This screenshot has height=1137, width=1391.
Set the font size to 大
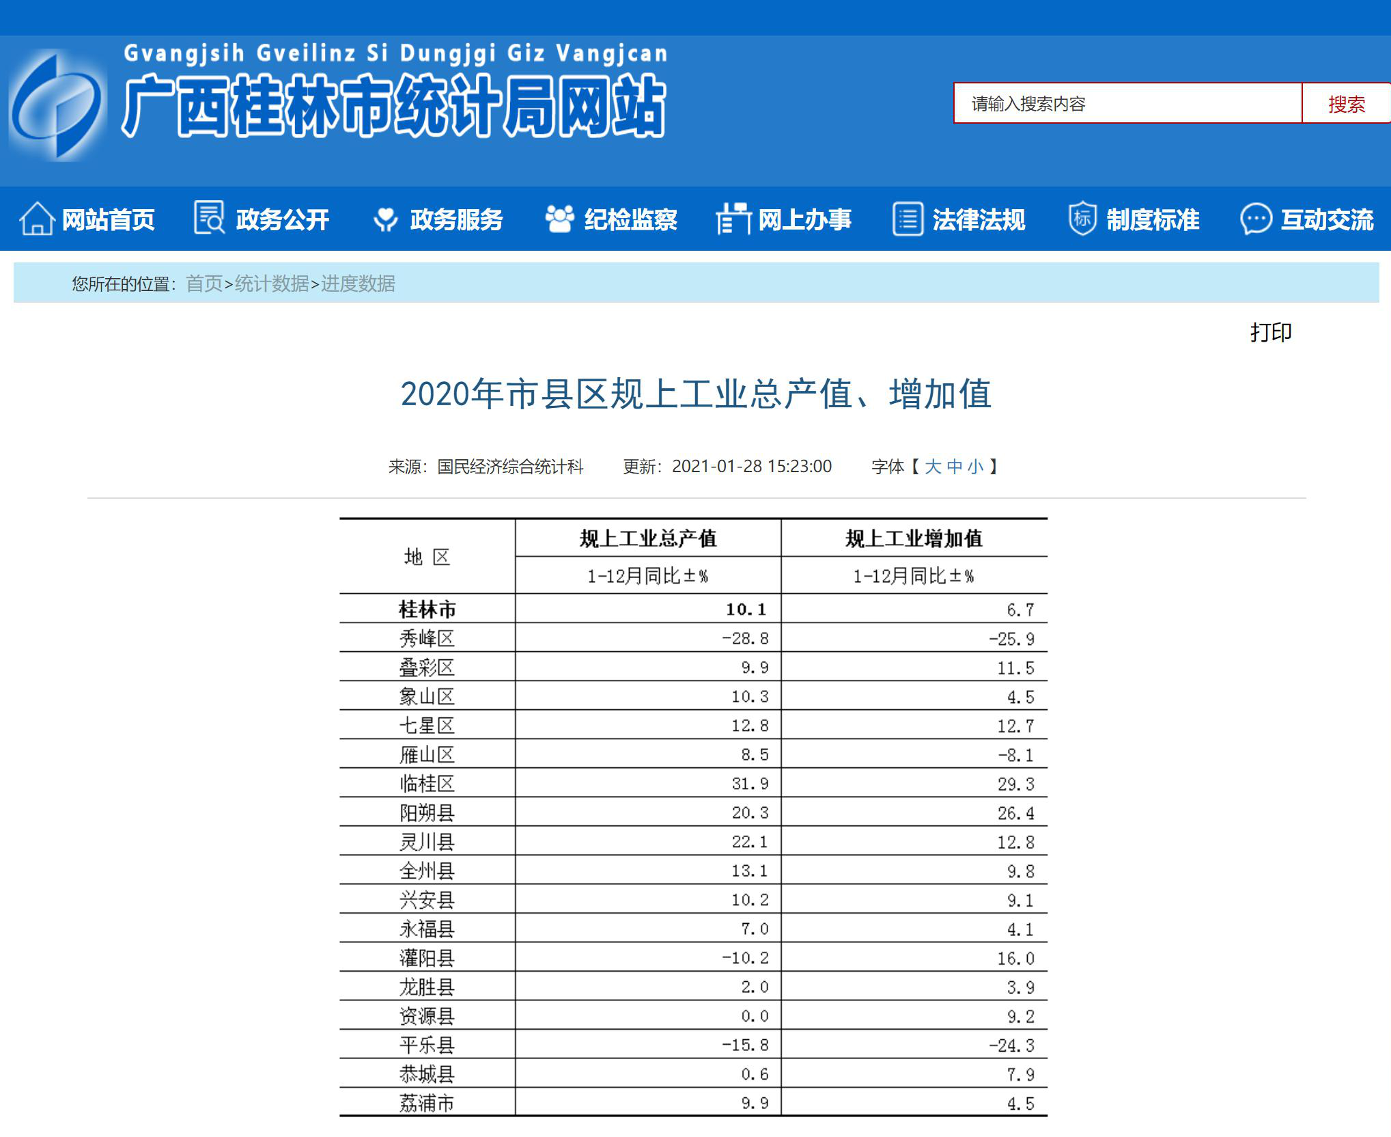click(932, 467)
